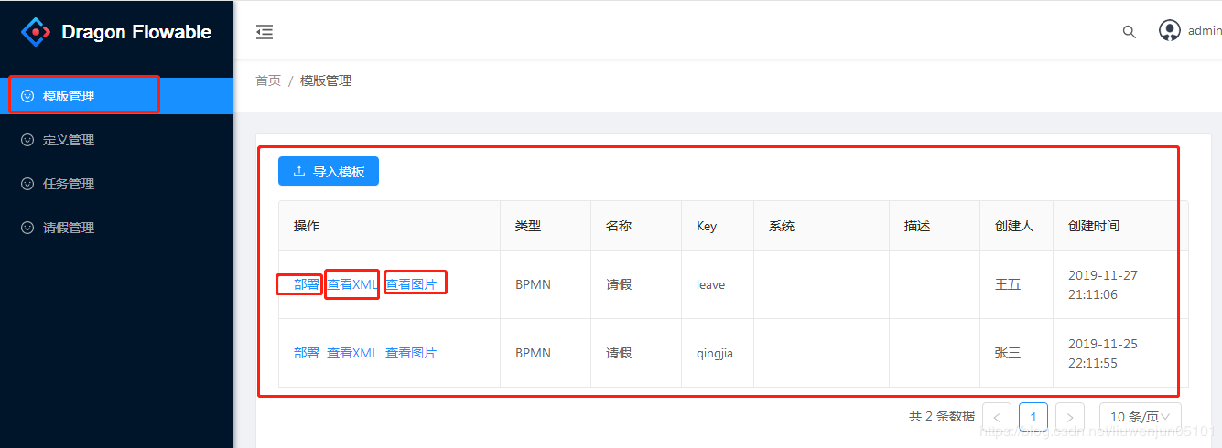Click the icon beside 请假管理
Image resolution: width=1222 pixels, height=448 pixels.
coord(27,228)
